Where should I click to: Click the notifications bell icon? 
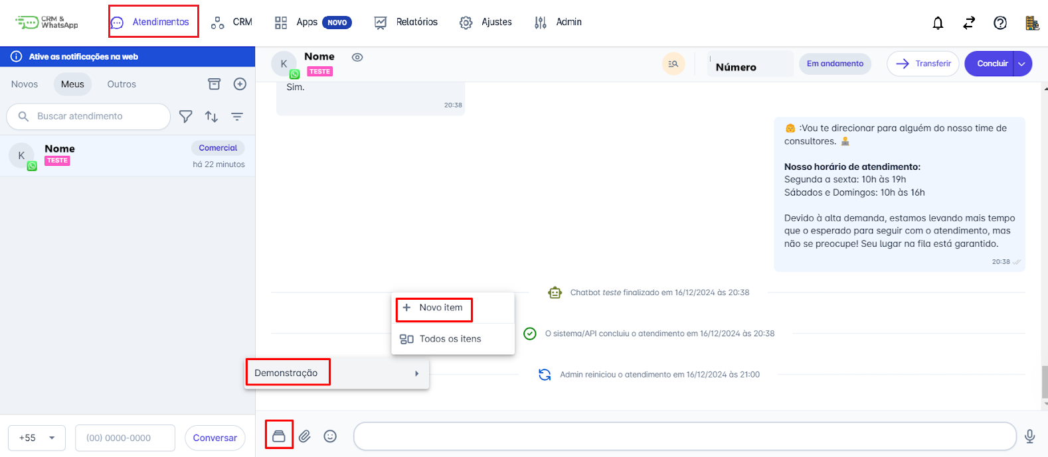[938, 23]
